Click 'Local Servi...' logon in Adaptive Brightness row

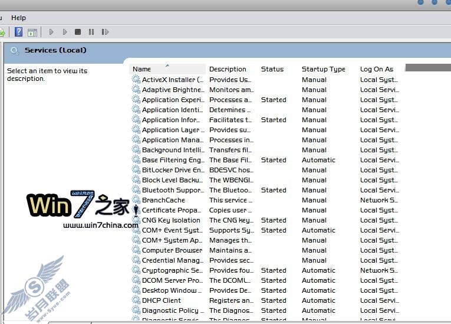click(x=380, y=90)
